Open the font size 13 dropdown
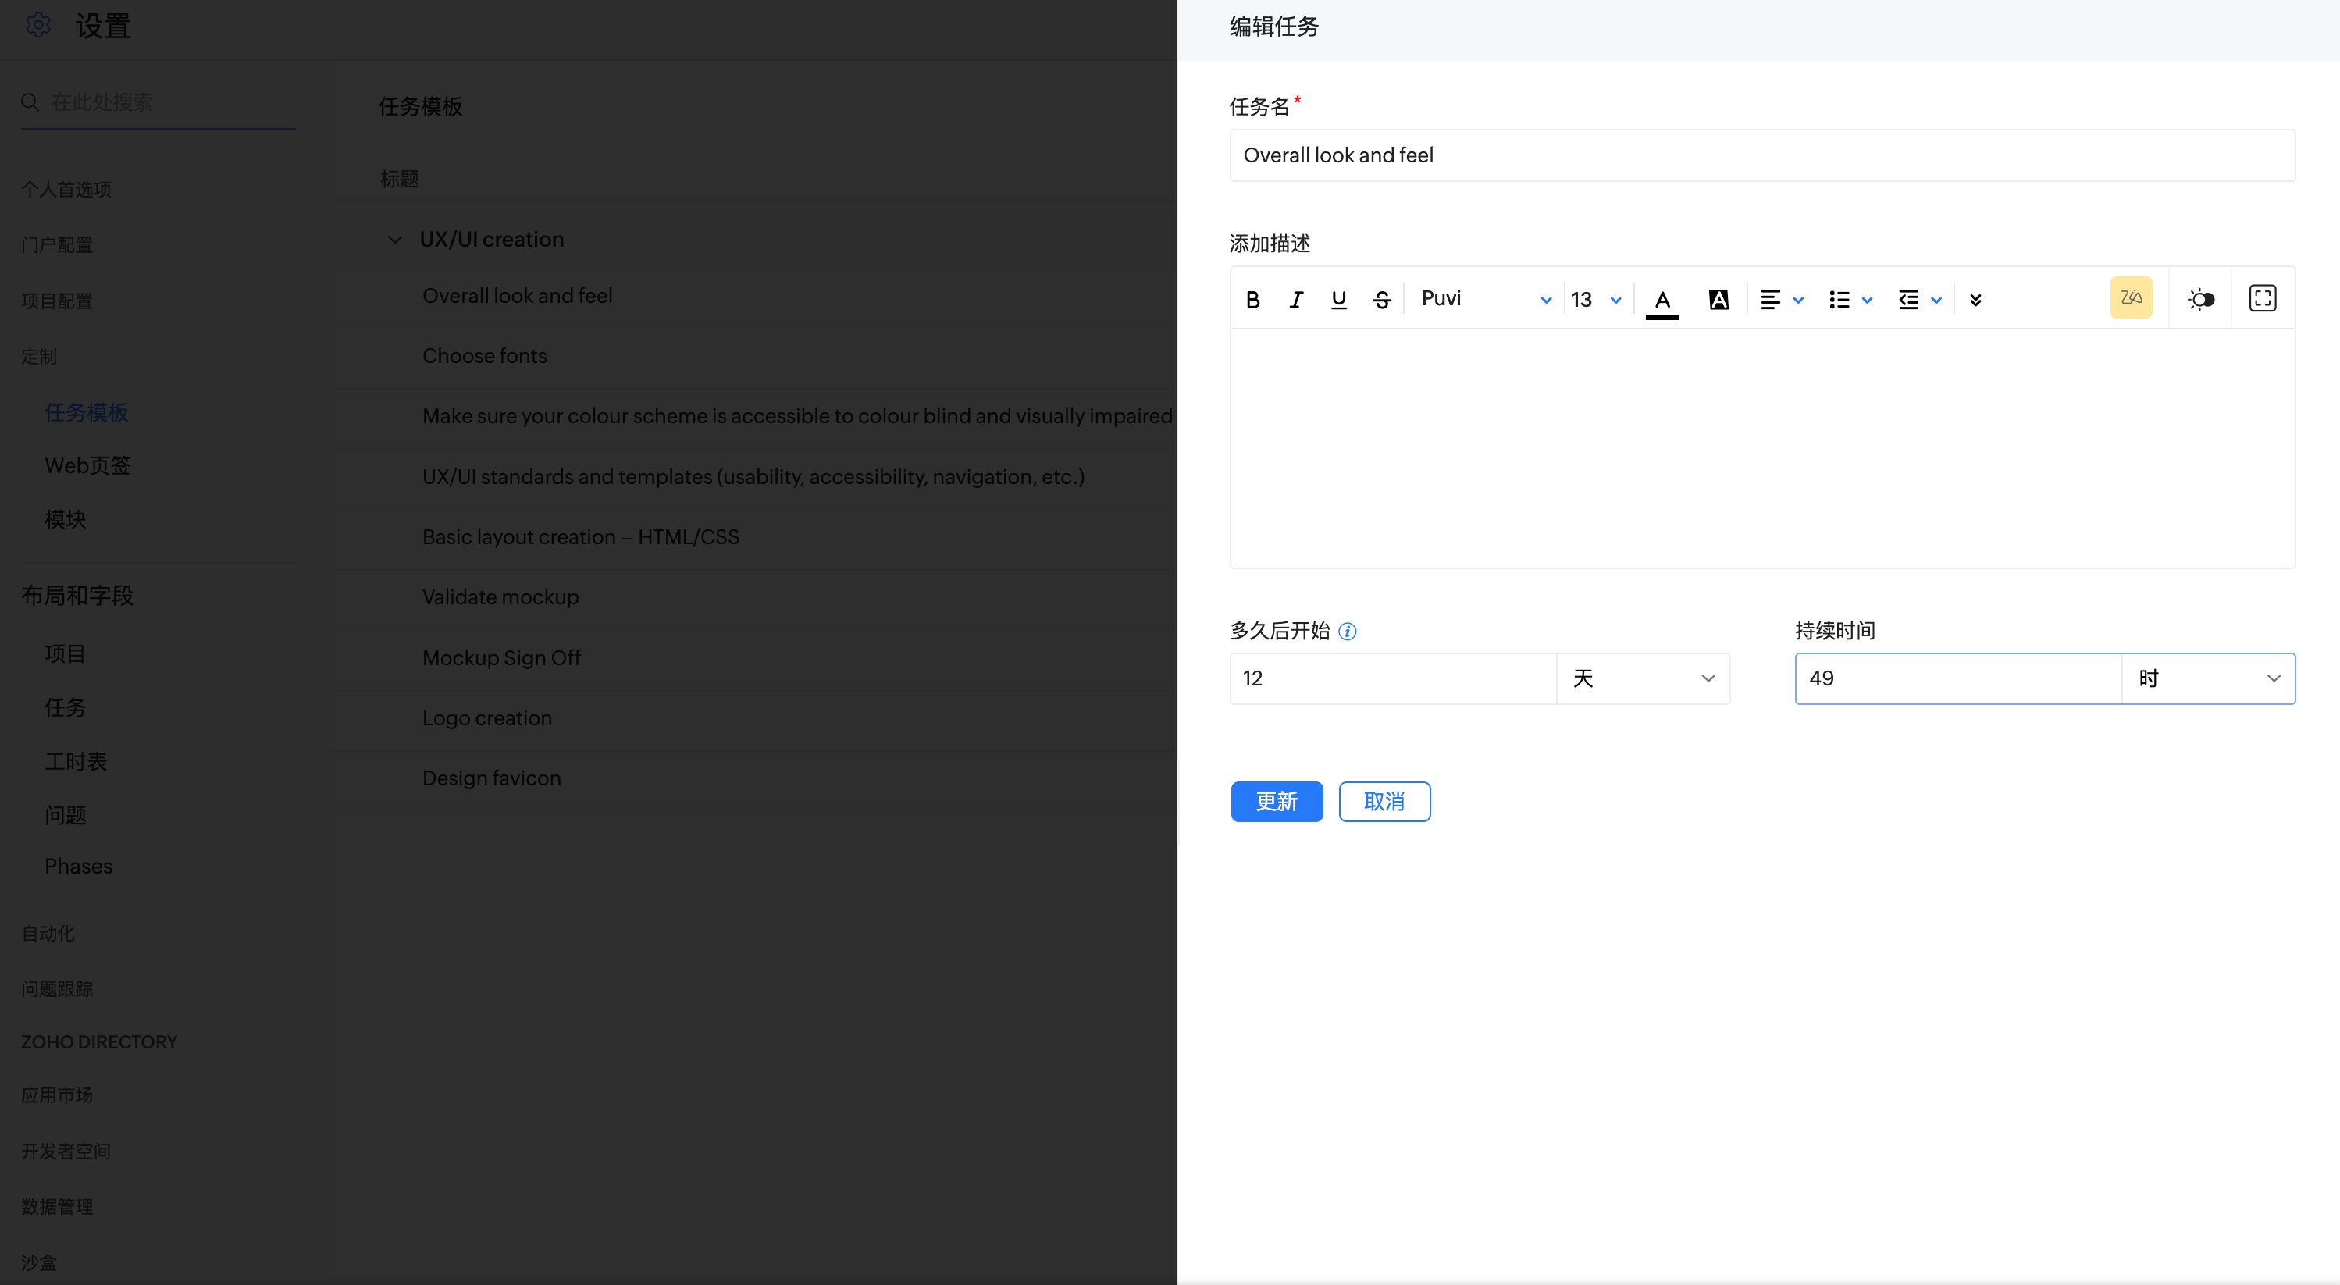2340x1285 pixels. click(x=1596, y=300)
